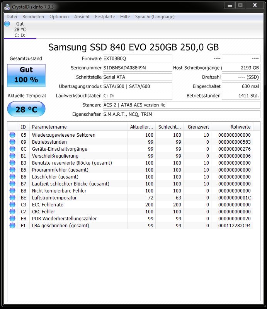The width and height of the screenshot is (267, 309).
Task: Click raw value 000000000276
Action: 235,149
